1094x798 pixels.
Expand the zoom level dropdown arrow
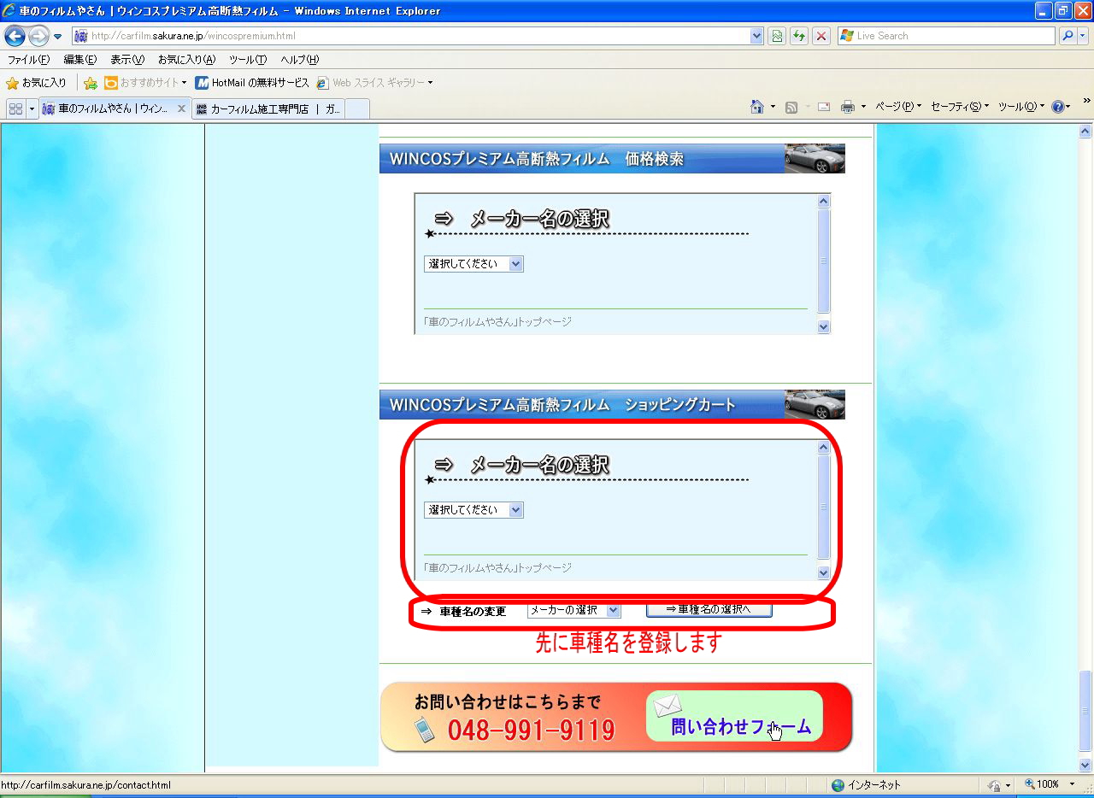tap(1072, 784)
